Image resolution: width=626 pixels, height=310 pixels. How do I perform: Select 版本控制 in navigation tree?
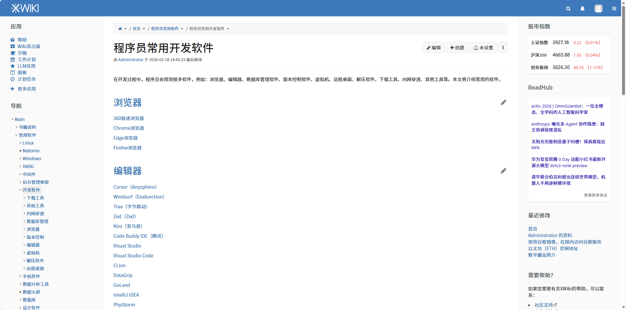35,237
